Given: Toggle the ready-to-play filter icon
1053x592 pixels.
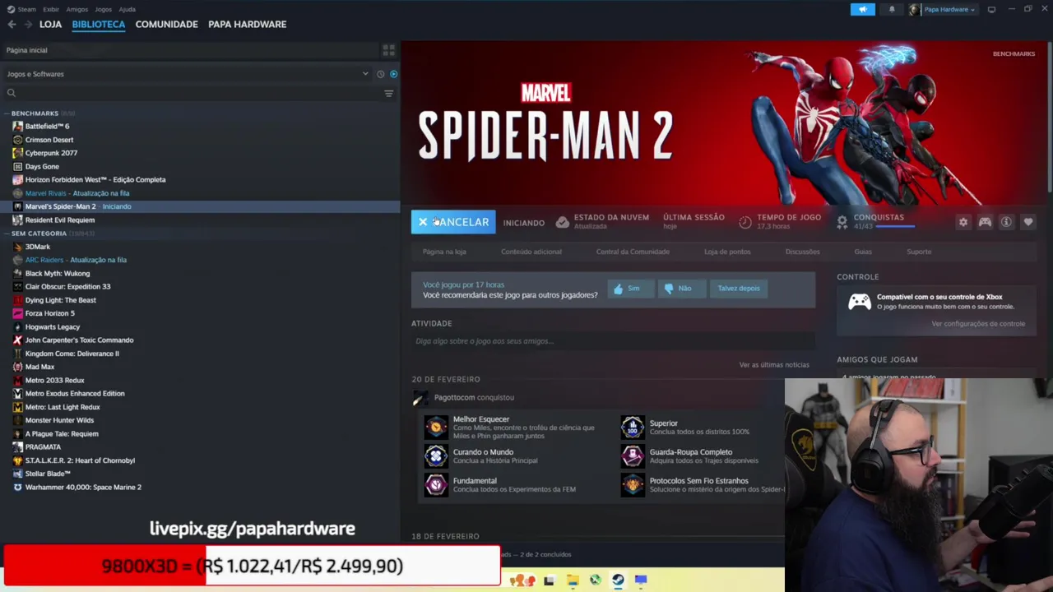Looking at the screenshot, I should (393, 74).
